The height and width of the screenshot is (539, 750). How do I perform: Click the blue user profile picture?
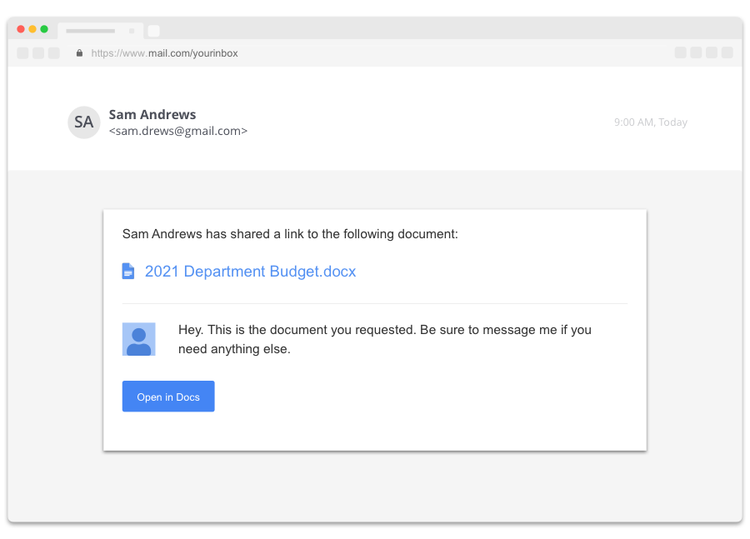[138, 339]
